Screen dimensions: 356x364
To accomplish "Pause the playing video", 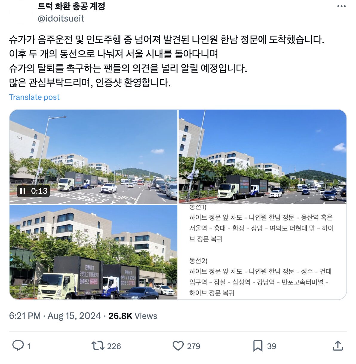I will pyautogui.click(x=23, y=191).
